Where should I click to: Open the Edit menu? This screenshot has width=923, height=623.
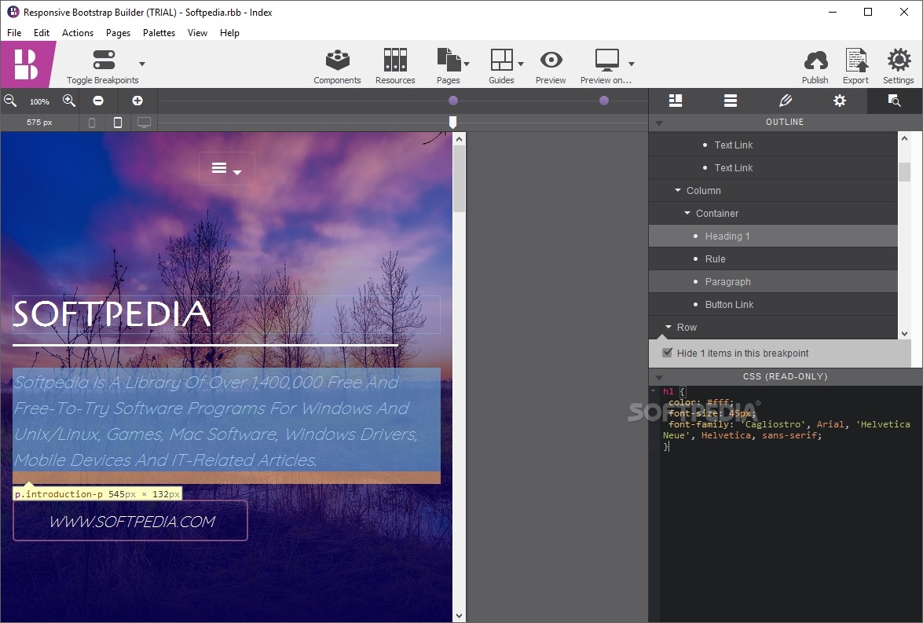(41, 33)
